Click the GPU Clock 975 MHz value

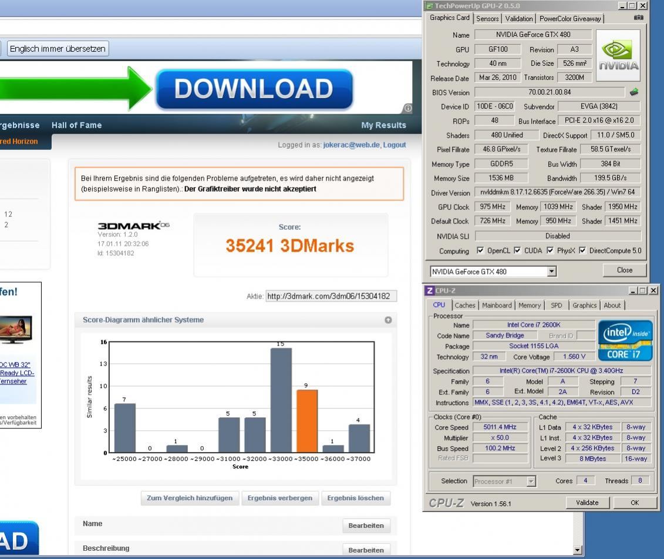pyautogui.click(x=493, y=206)
